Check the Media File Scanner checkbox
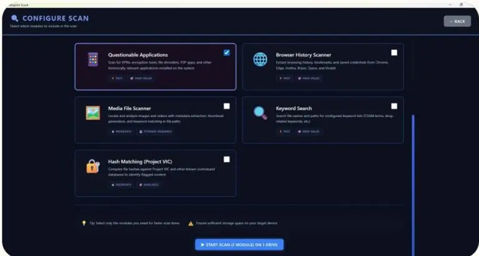This screenshot has height=256, width=479. point(226,106)
